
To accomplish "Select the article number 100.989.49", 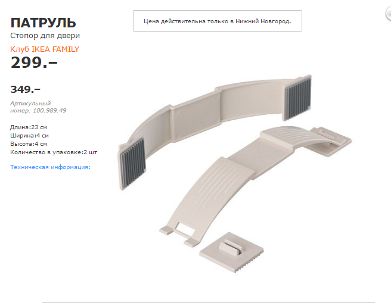I will [49, 111].
